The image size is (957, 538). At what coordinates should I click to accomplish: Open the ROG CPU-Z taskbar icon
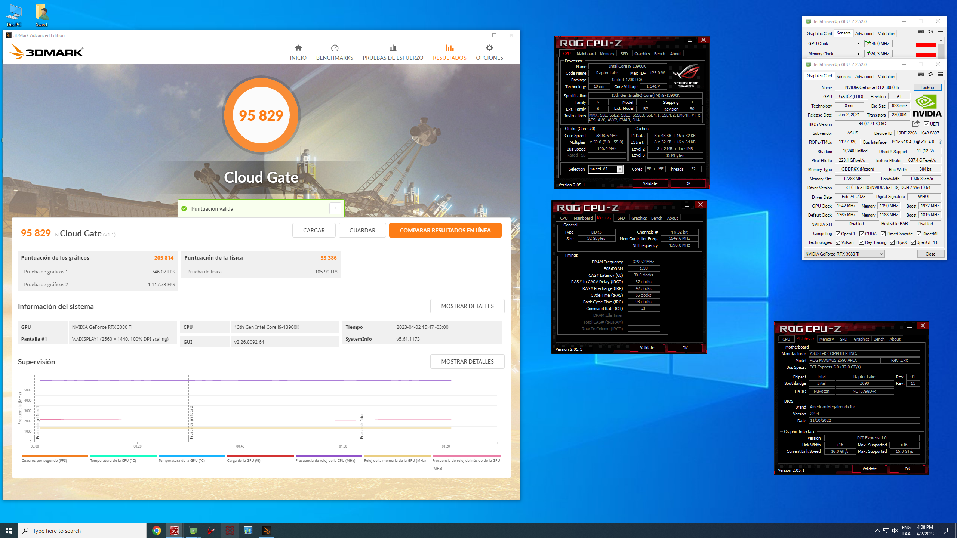coord(175,531)
